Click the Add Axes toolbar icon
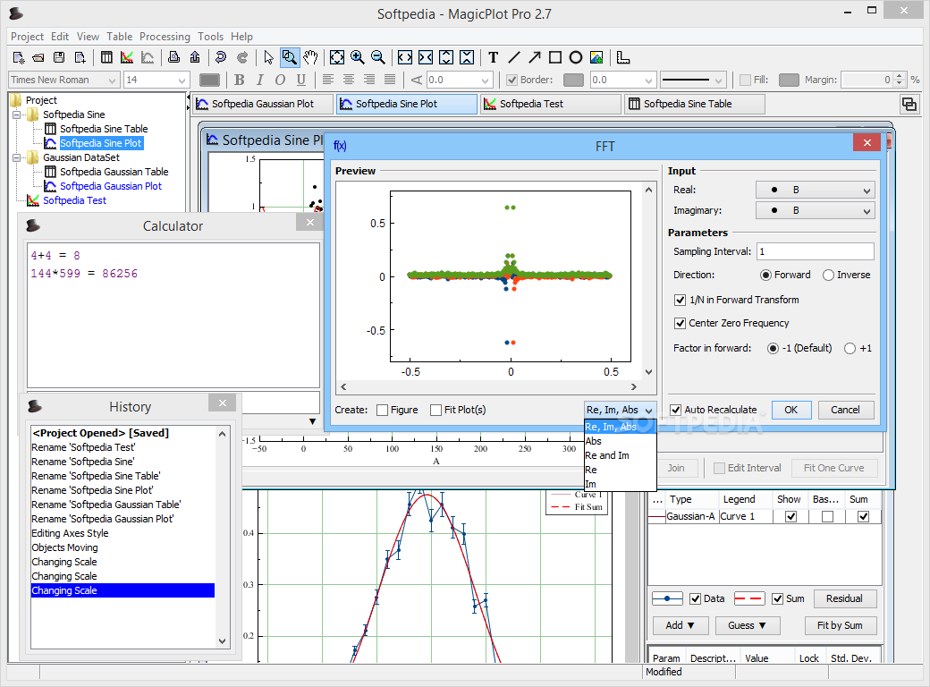Viewport: 930px width, 687px height. tap(622, 57)
